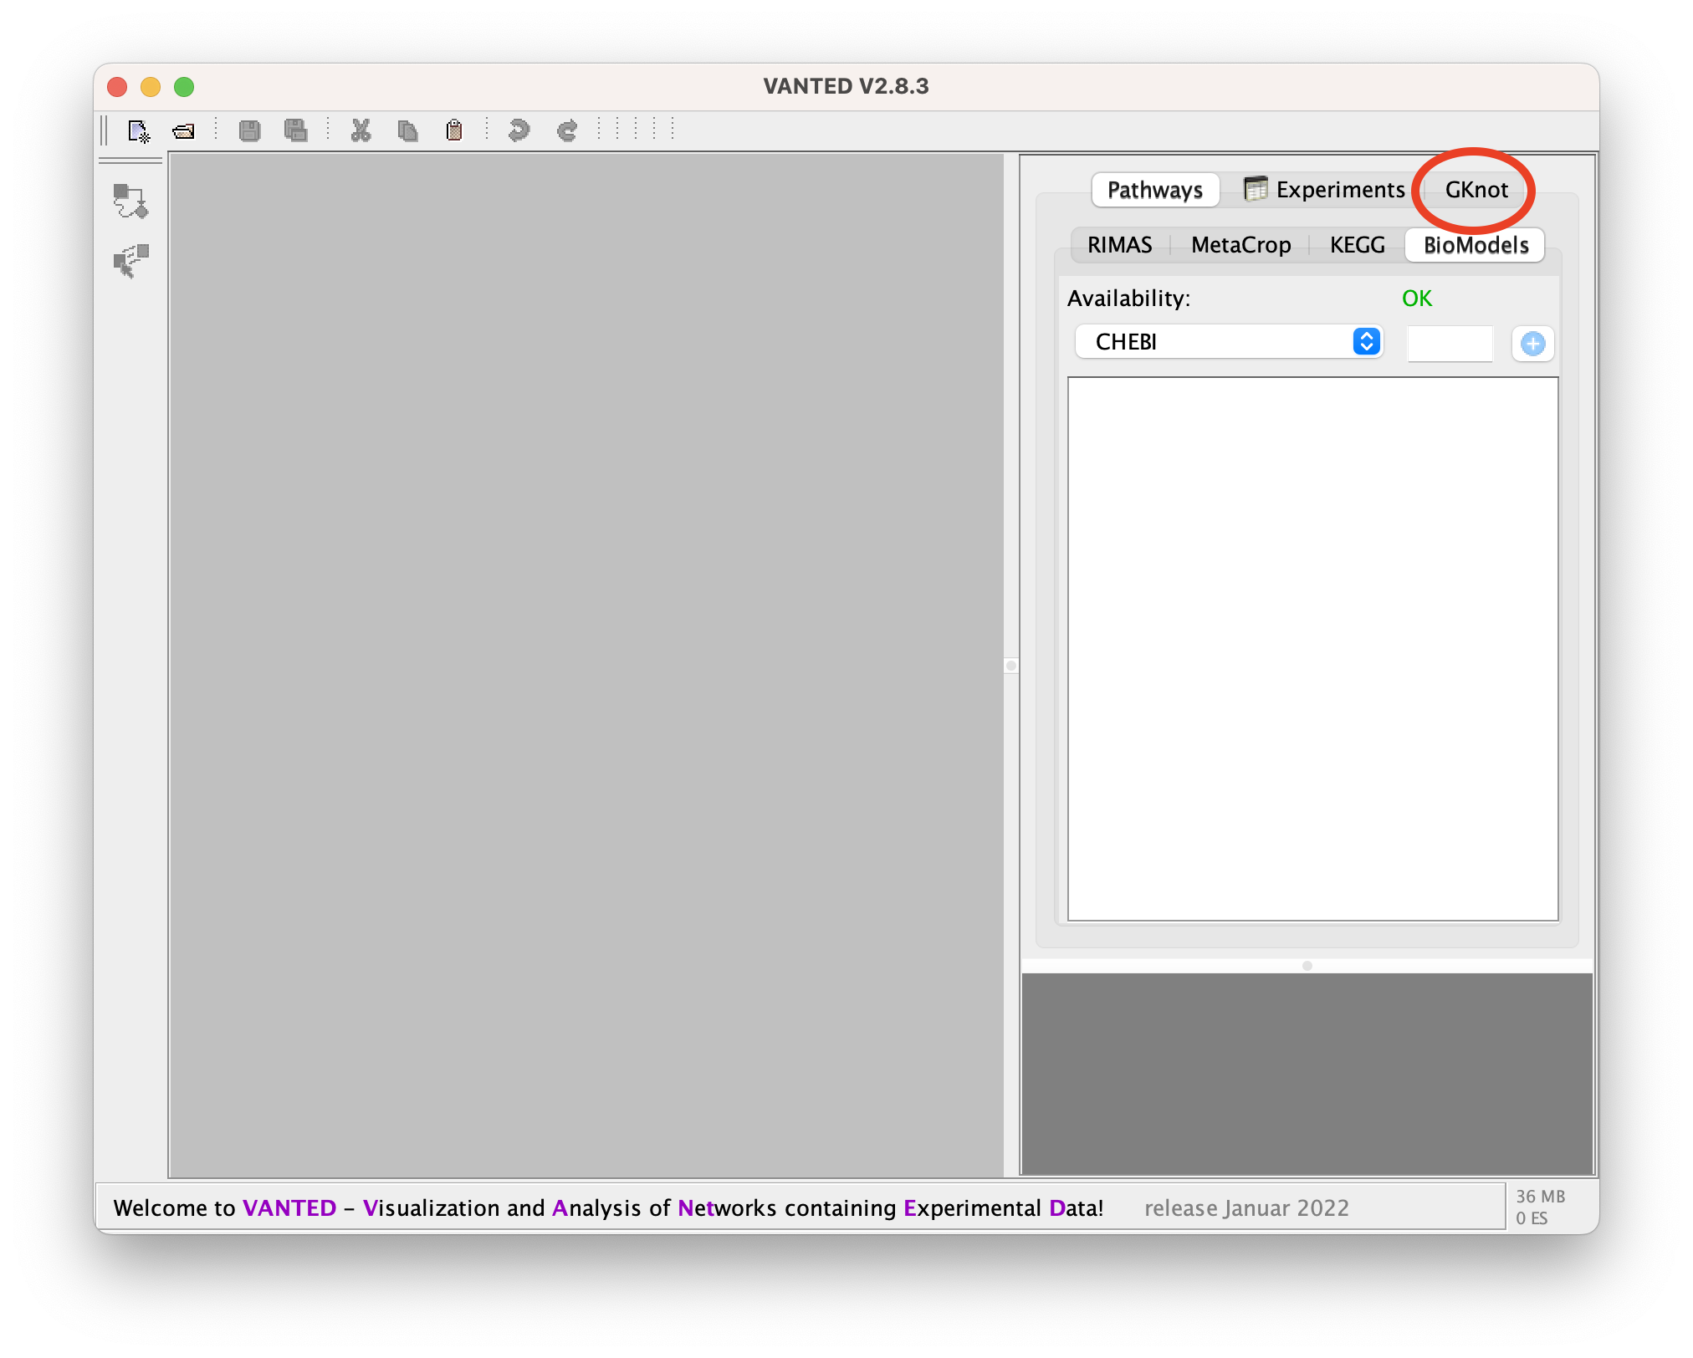Click the Cut scissors icon

pos(361,131)
